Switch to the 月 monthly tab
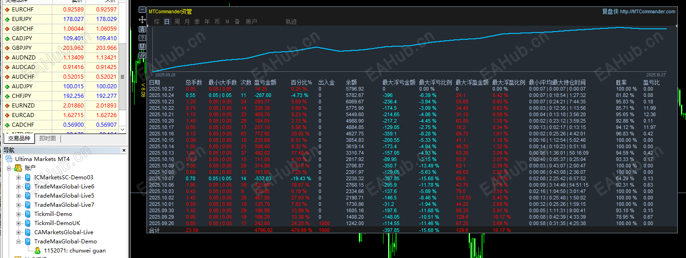 click(187, 21)
